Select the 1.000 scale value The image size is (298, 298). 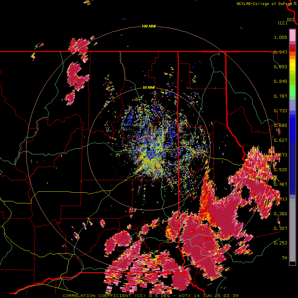point(280,37)
